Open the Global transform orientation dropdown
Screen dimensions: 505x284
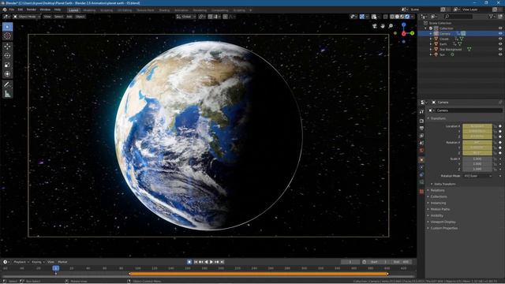coord(186,17)
